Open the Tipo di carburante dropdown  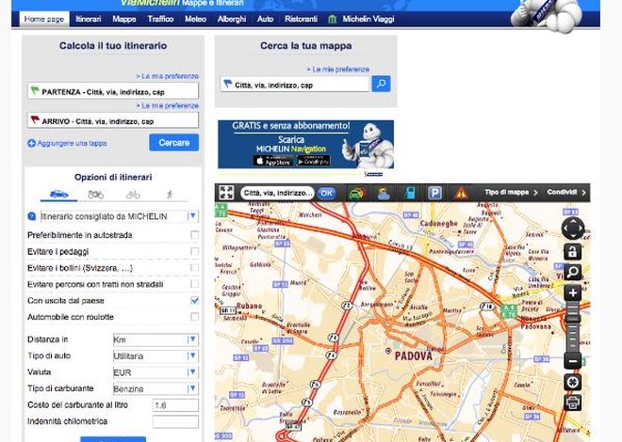pyautogui.click(x=155, y=388)
